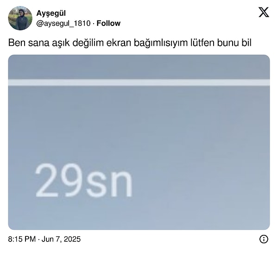Viewport: 278px width, 253px height.
Task: Click the phrase 'bunu bil' in tweet
Action: 234,43
